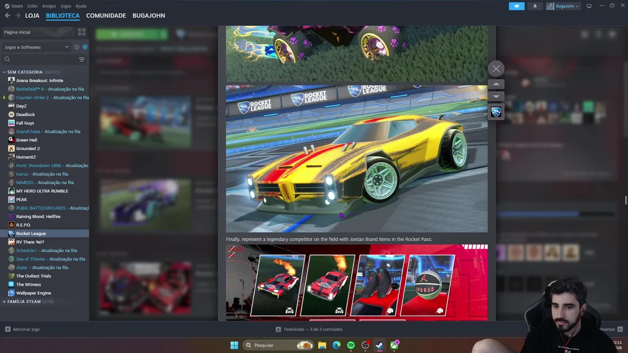Open the Exibir menu
This screenshot has height=353, width=628.
tap(32, 6)
